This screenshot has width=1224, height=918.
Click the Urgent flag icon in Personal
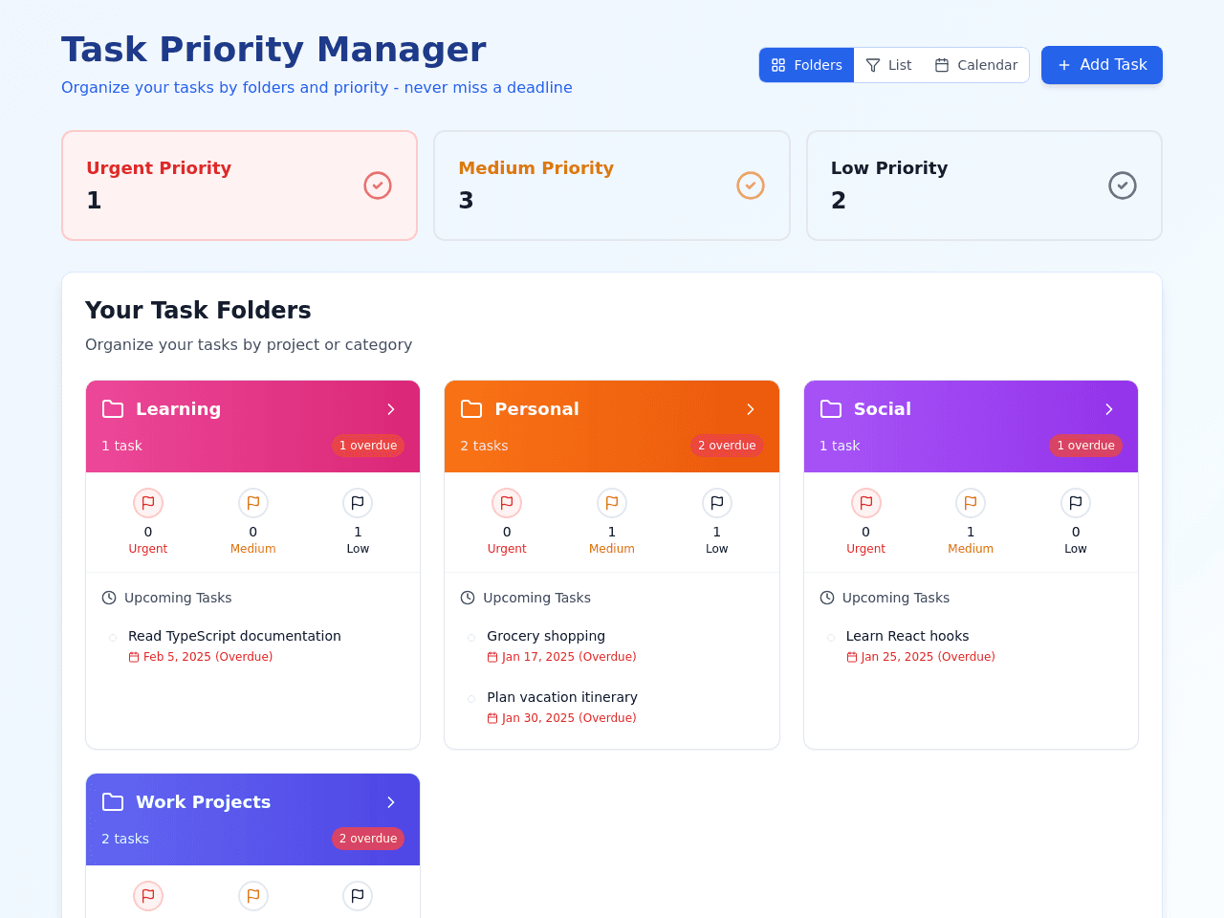(x=507, y=503)
